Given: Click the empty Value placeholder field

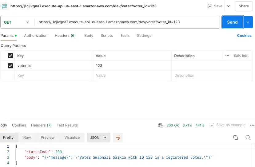Looking at the screenshot, I should [x=132, y=76].
